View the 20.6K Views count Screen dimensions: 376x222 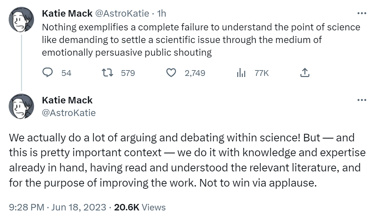point(140,207)
